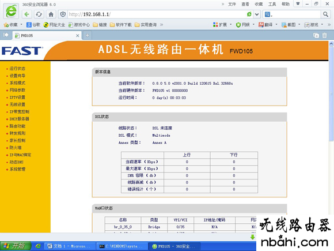The width and height of the screenshot is (334, 251).
Task: Close the FWD105 tab
Action: (78, 36)
